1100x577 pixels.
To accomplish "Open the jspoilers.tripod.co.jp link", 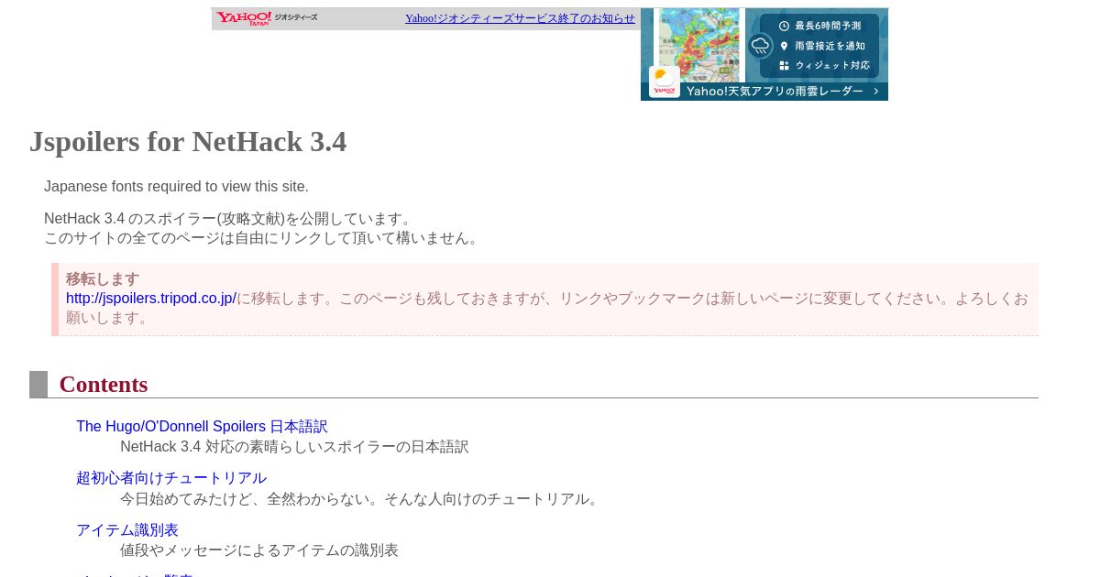I will 151,299.
